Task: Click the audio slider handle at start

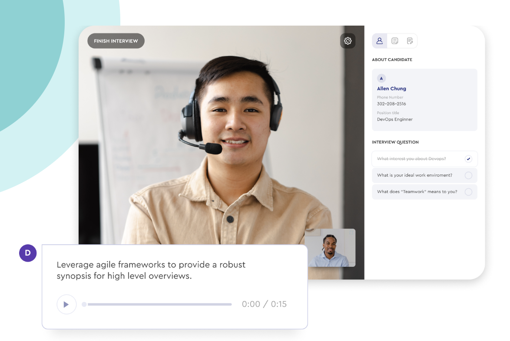Action: point(84,304)
